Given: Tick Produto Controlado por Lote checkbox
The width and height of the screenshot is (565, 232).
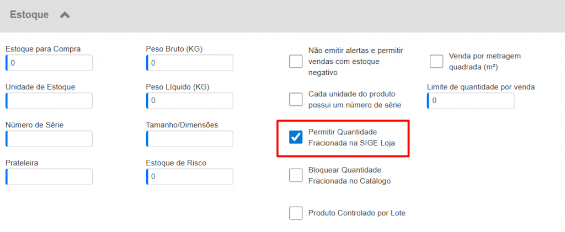Looking at the screenshot, I should click(296, 213).
